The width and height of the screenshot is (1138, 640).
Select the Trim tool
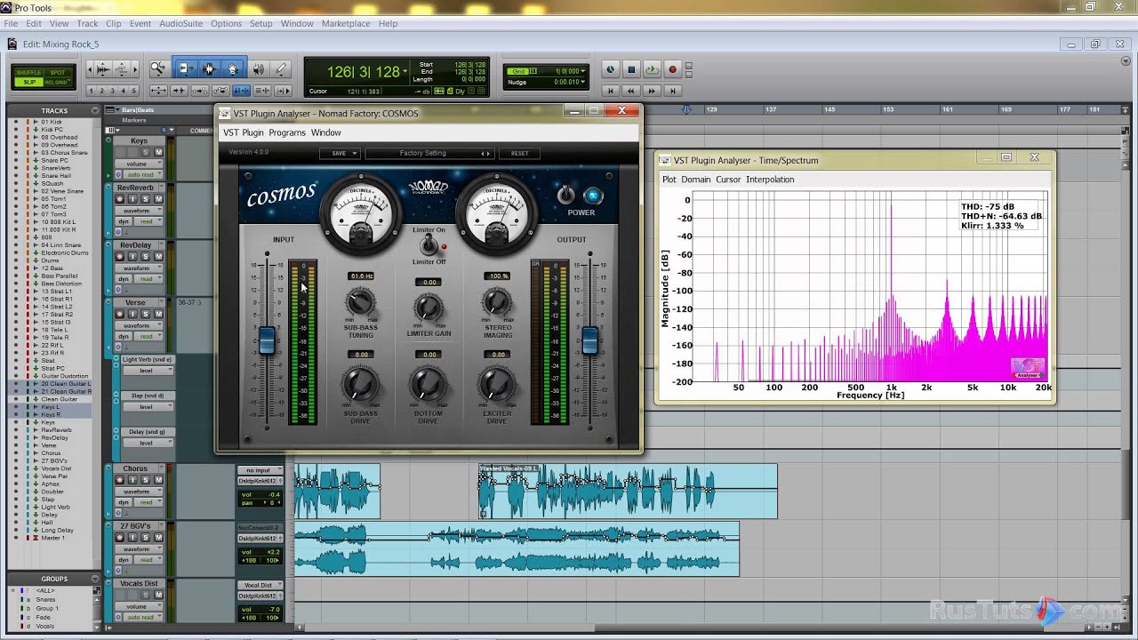186,68
